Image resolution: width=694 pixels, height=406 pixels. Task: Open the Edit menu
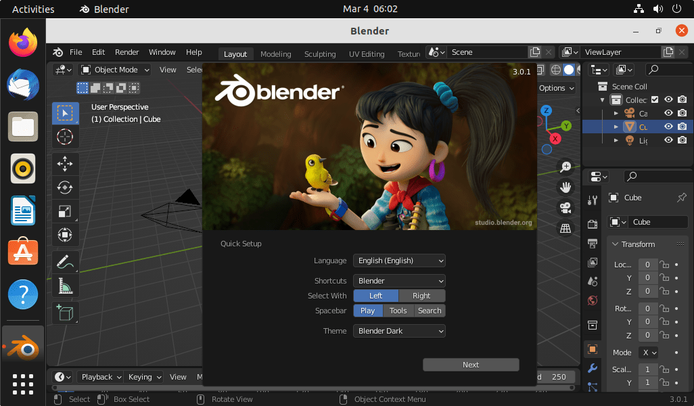[98, 51]
